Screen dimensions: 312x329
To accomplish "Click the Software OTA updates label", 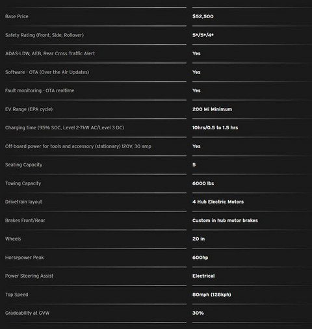I will (47, 72).
